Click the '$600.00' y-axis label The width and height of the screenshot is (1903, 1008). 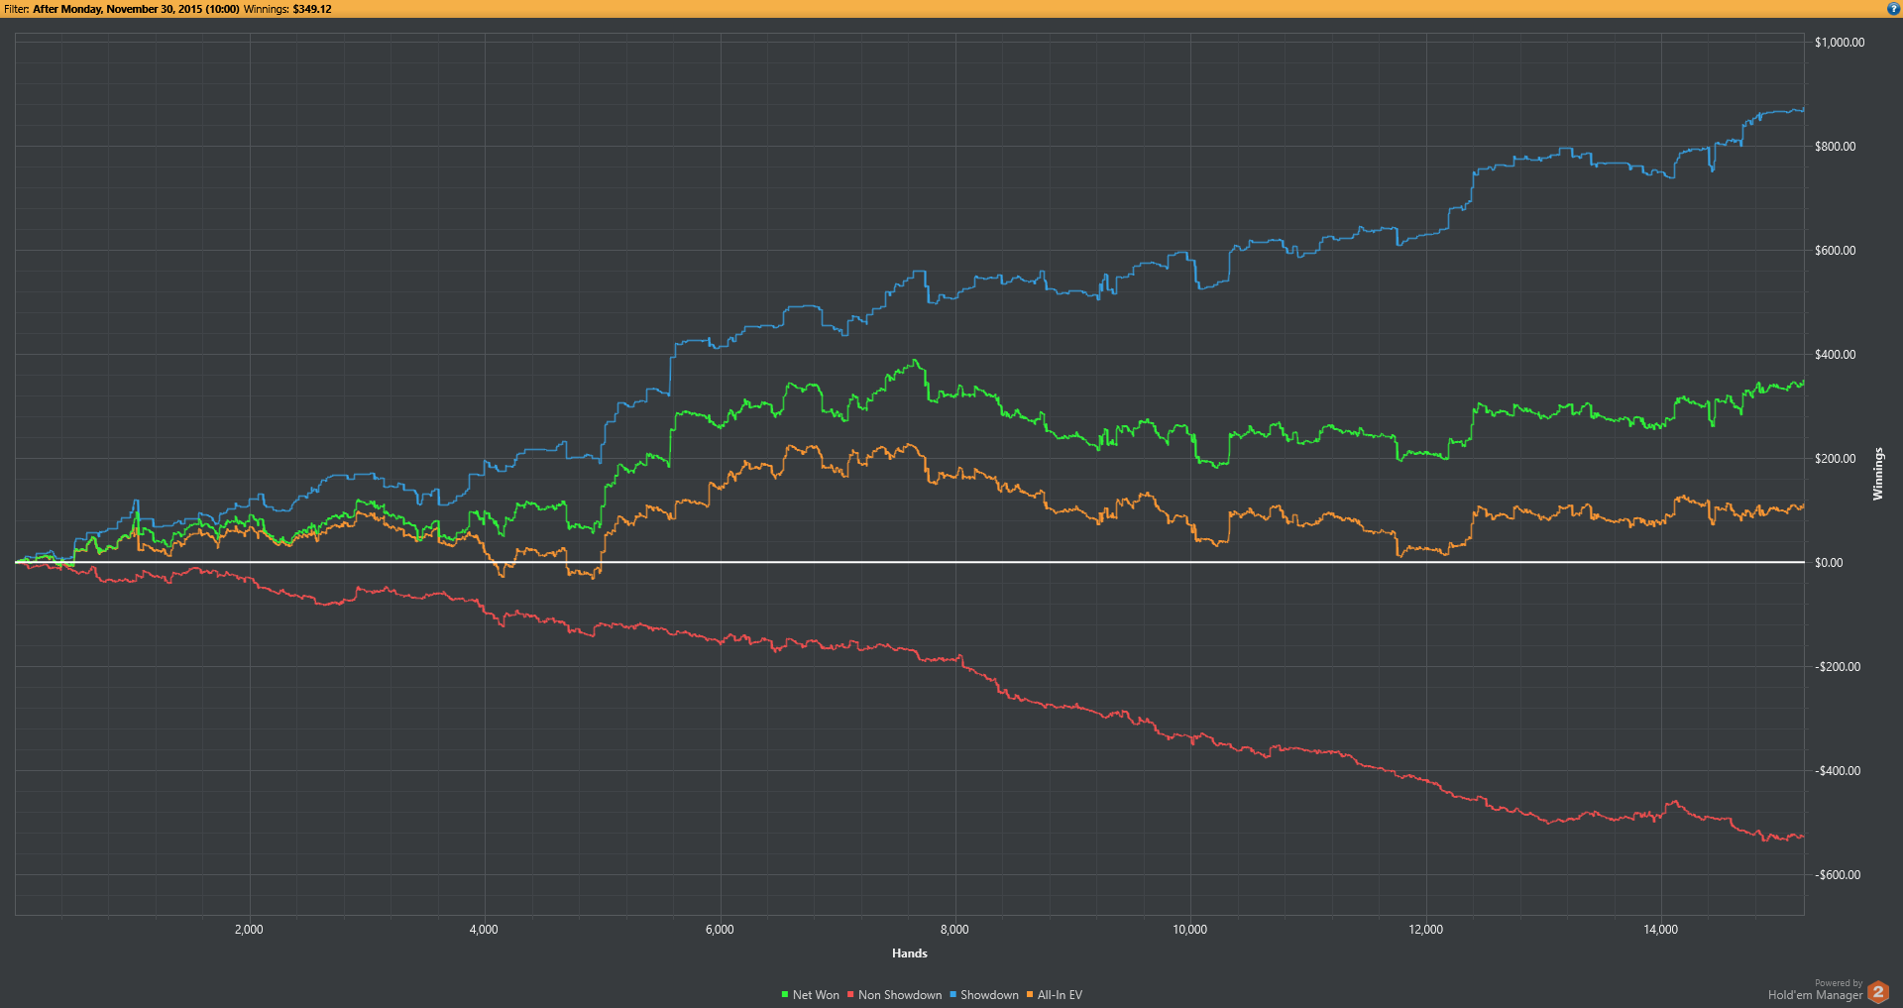click(x=1836, y=251)
